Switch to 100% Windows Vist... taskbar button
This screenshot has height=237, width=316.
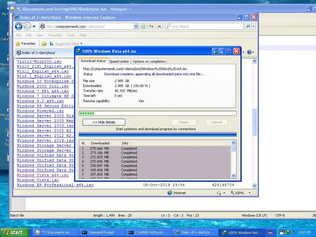coord(242,233)
